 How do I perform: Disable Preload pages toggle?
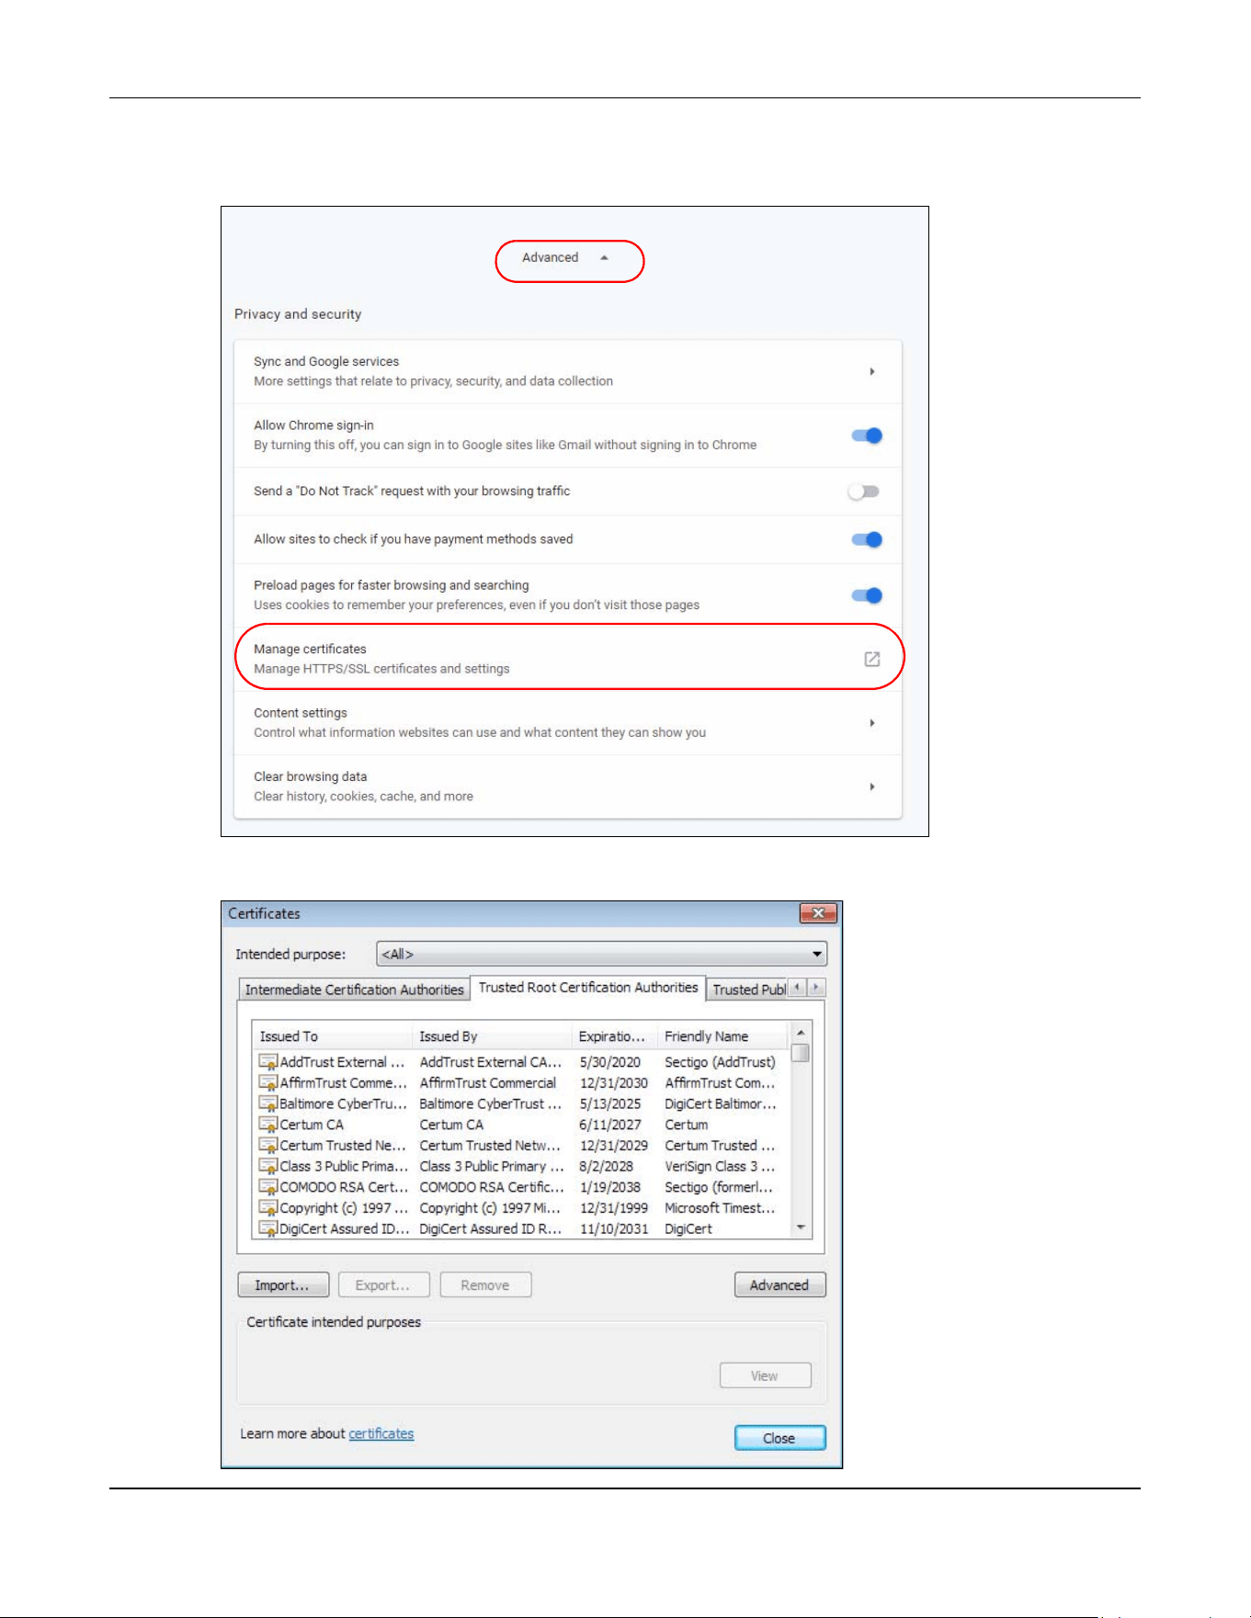coord(866,595)
